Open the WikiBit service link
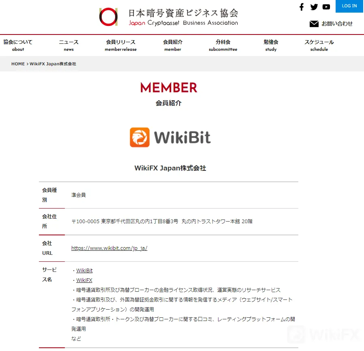Viewport: 364px width, 351px height. [84, 271]
